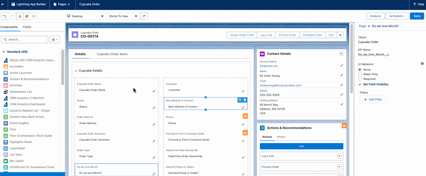This screenshot has width=426, height=176.
Task: Click the Activation button
Action: point(397,16)
